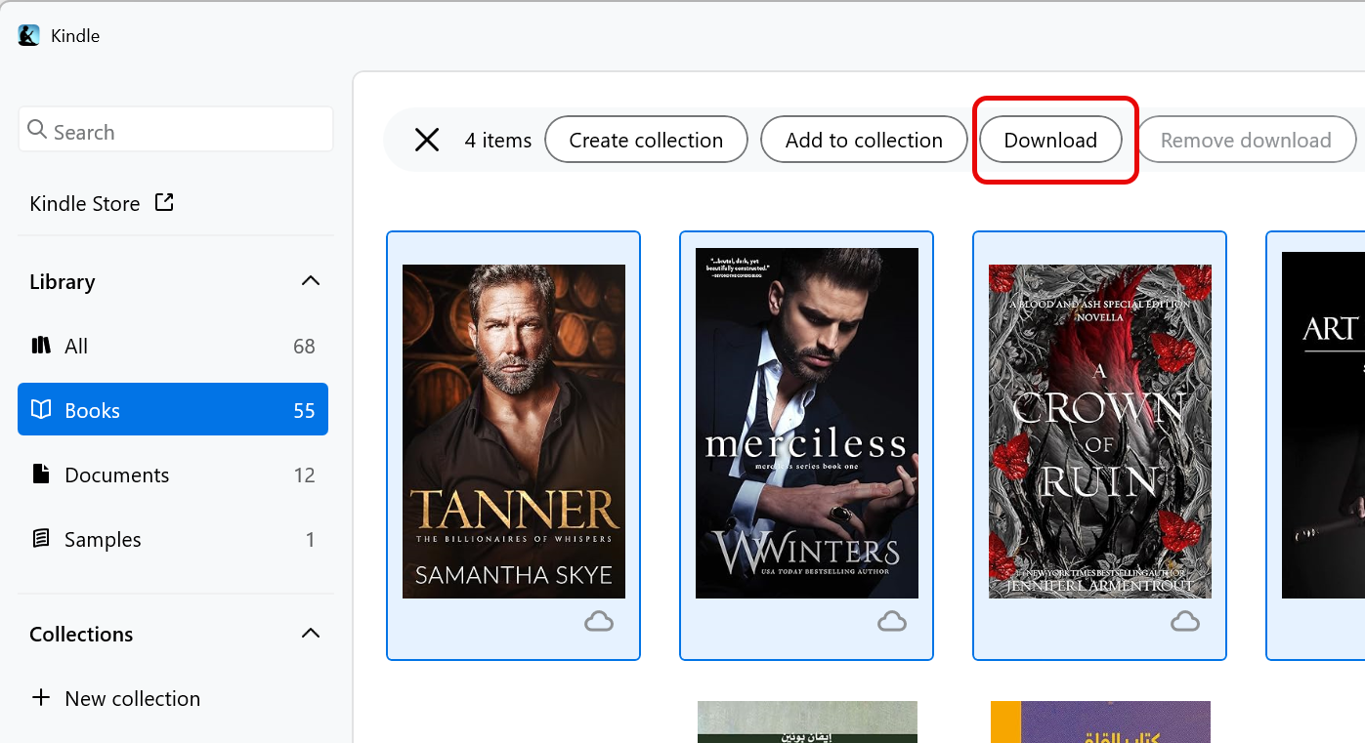Click the "Collections" section heading
This screenshot has height=743, width=1365.
81,634
